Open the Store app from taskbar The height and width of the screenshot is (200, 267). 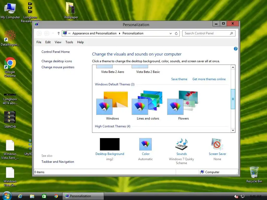click(44, 196)
